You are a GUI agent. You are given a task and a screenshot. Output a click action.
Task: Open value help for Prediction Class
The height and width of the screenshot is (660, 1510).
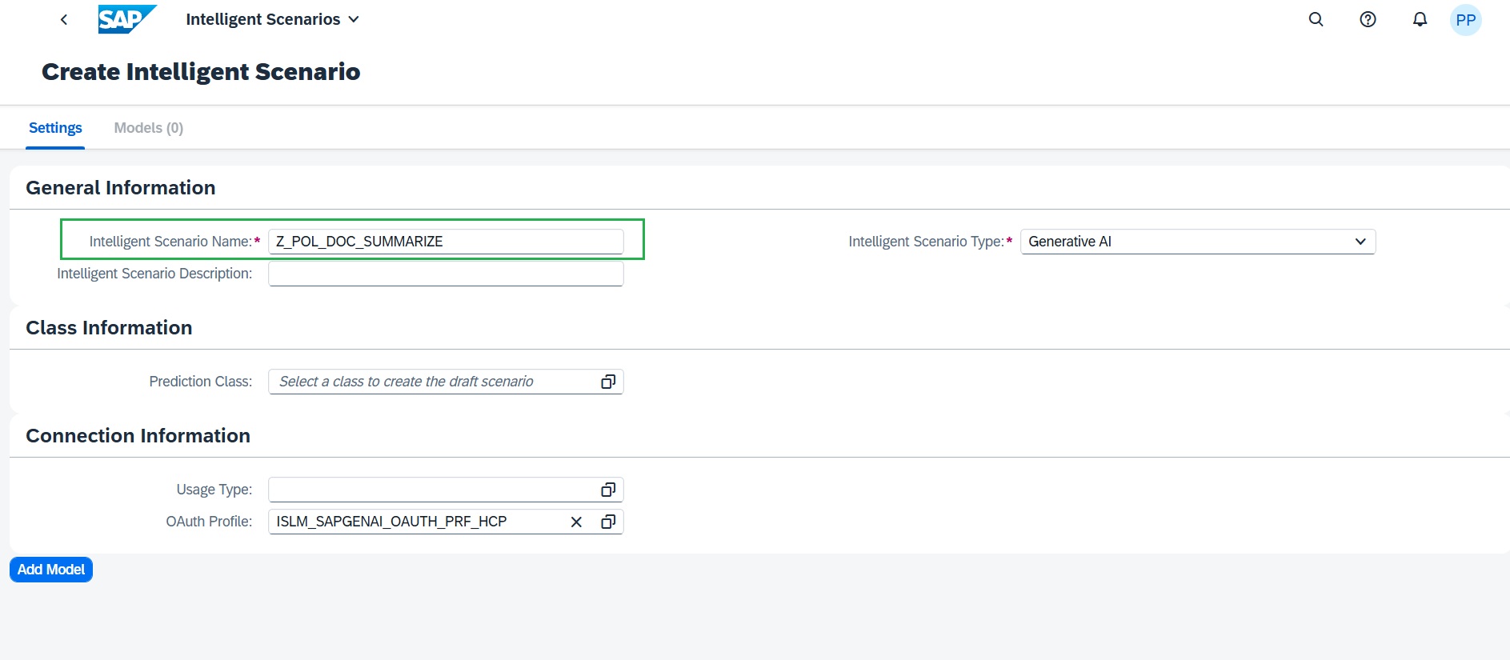click(608, 382)
